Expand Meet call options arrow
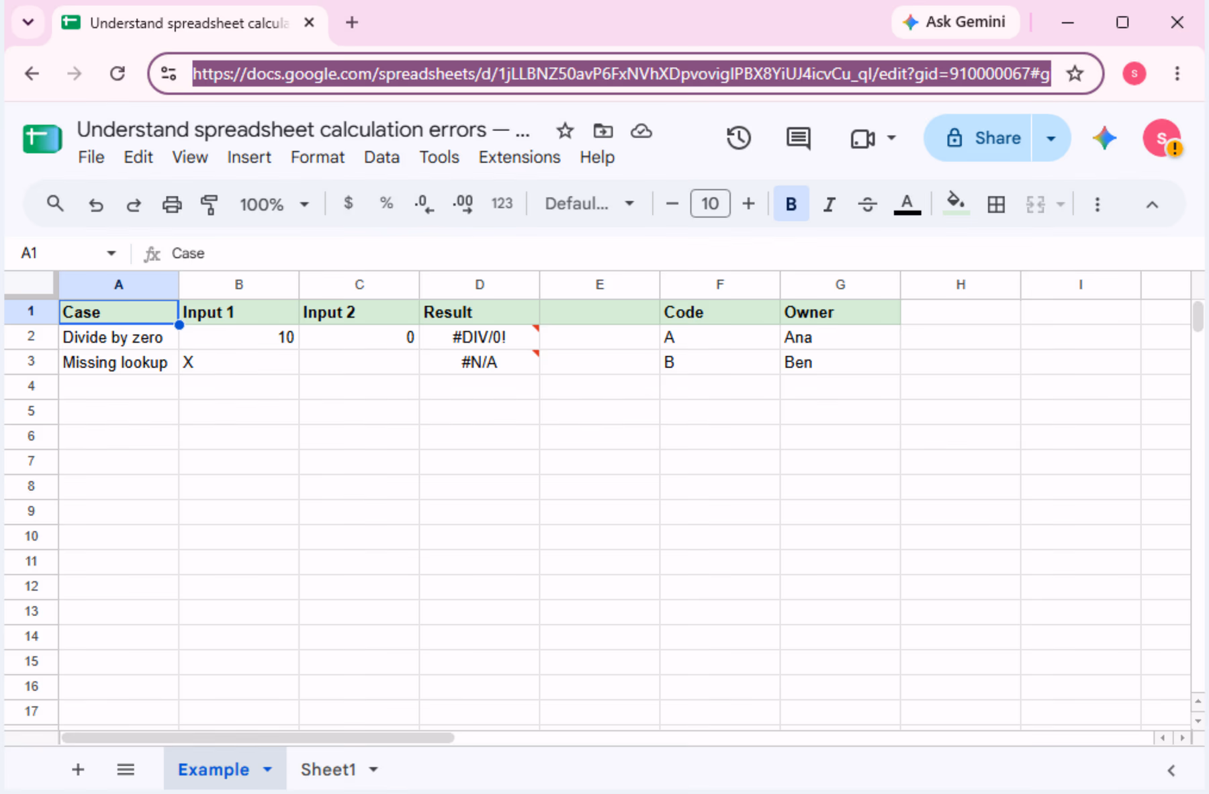 coord(891,138)
